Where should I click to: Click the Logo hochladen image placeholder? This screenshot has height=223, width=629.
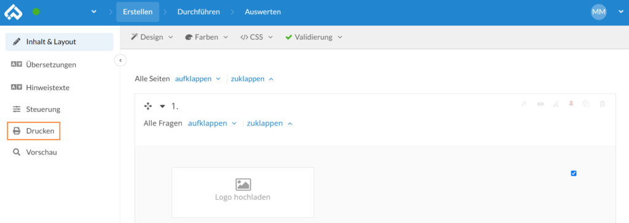tap(243, 192)
